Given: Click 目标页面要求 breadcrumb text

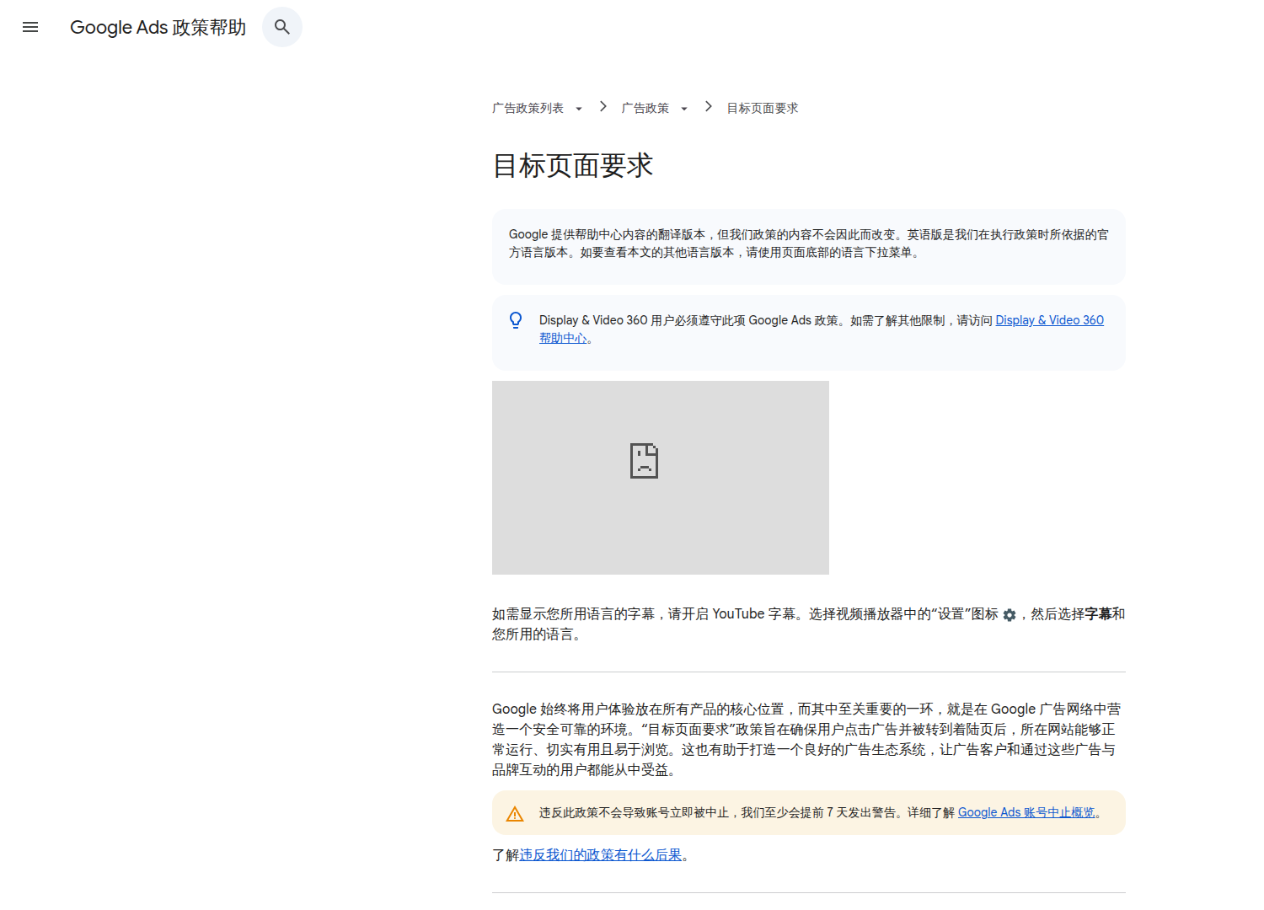Looking at the screenshot, I should pos(762,108).
